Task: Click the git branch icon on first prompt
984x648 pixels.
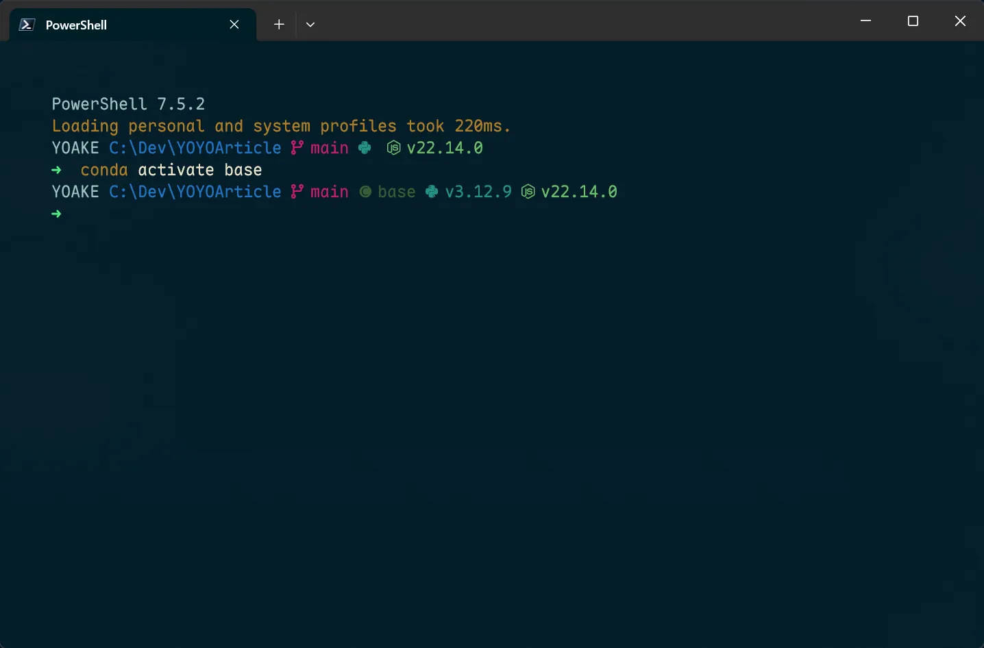Action: click(297, 148)
